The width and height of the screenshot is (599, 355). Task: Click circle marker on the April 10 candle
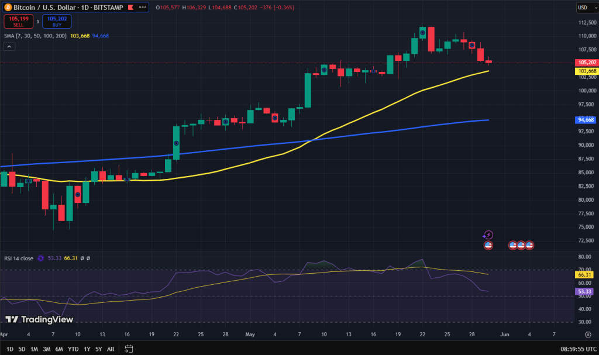(78, 195)
